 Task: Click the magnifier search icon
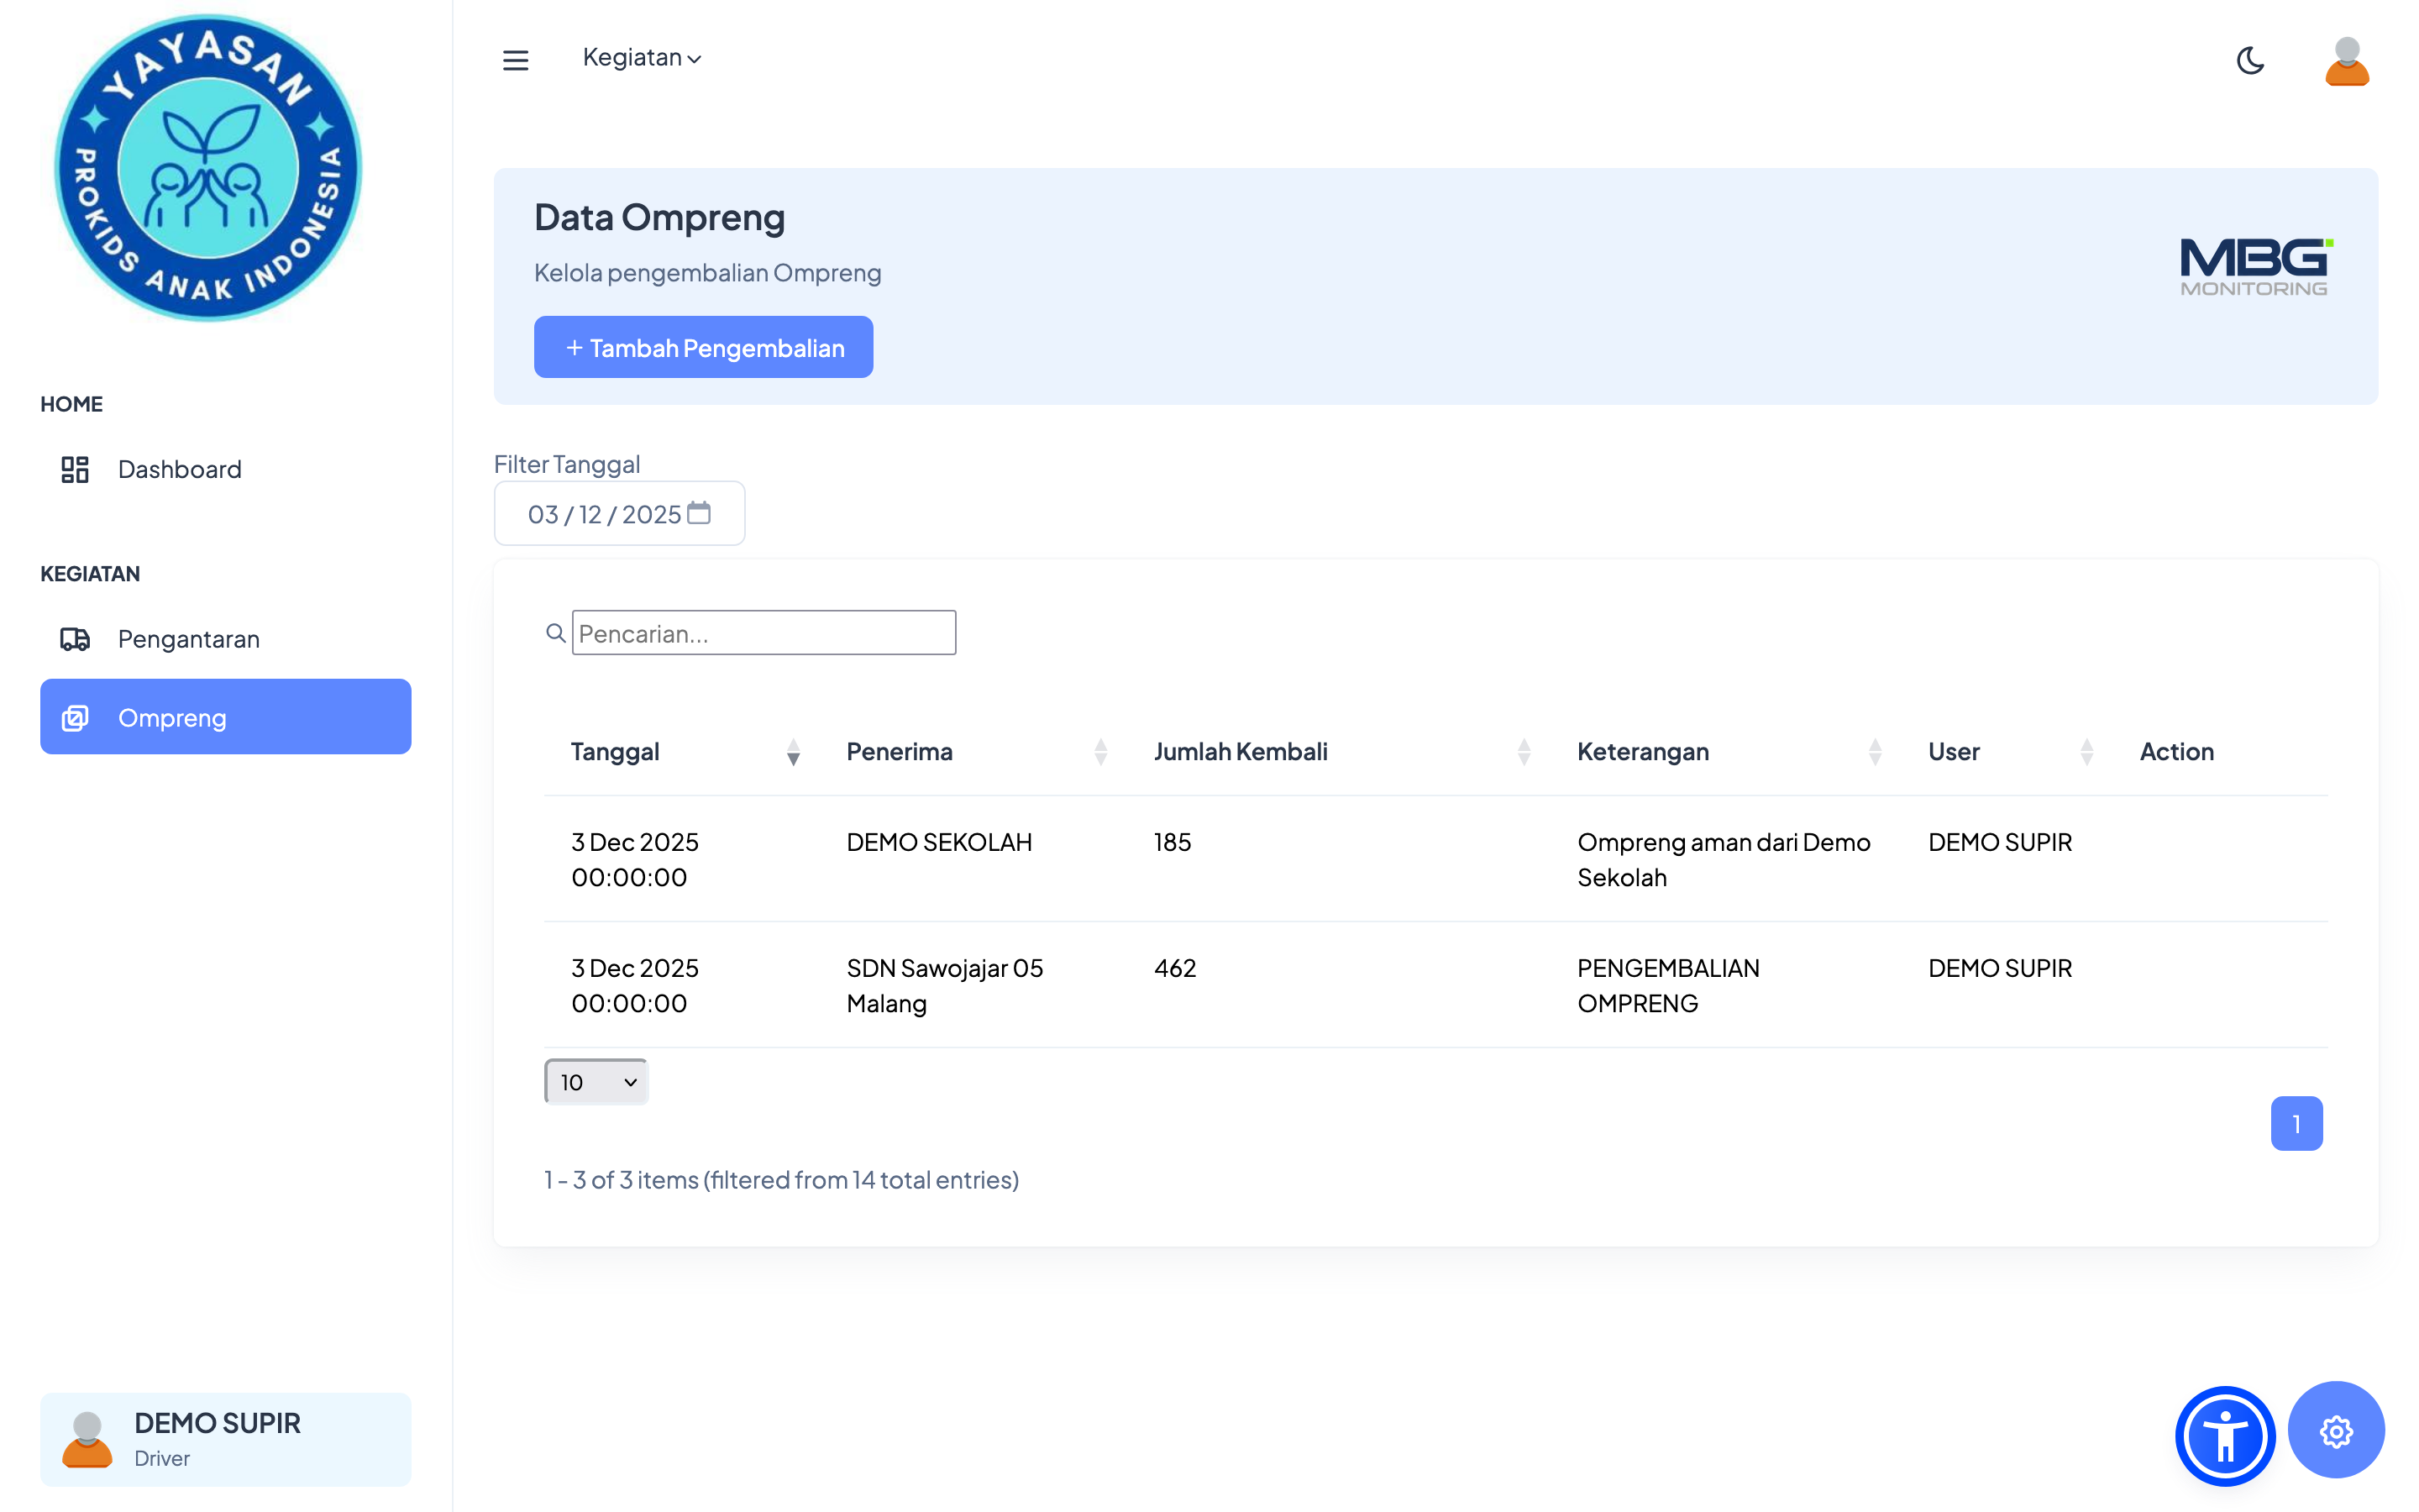pyautogui.click(x=556, y=633)
